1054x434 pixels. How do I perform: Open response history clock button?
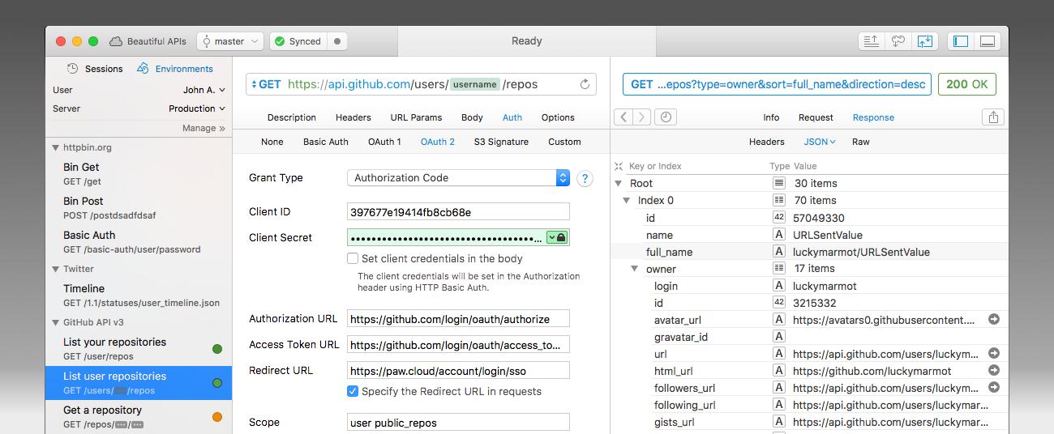coord(666,117)
